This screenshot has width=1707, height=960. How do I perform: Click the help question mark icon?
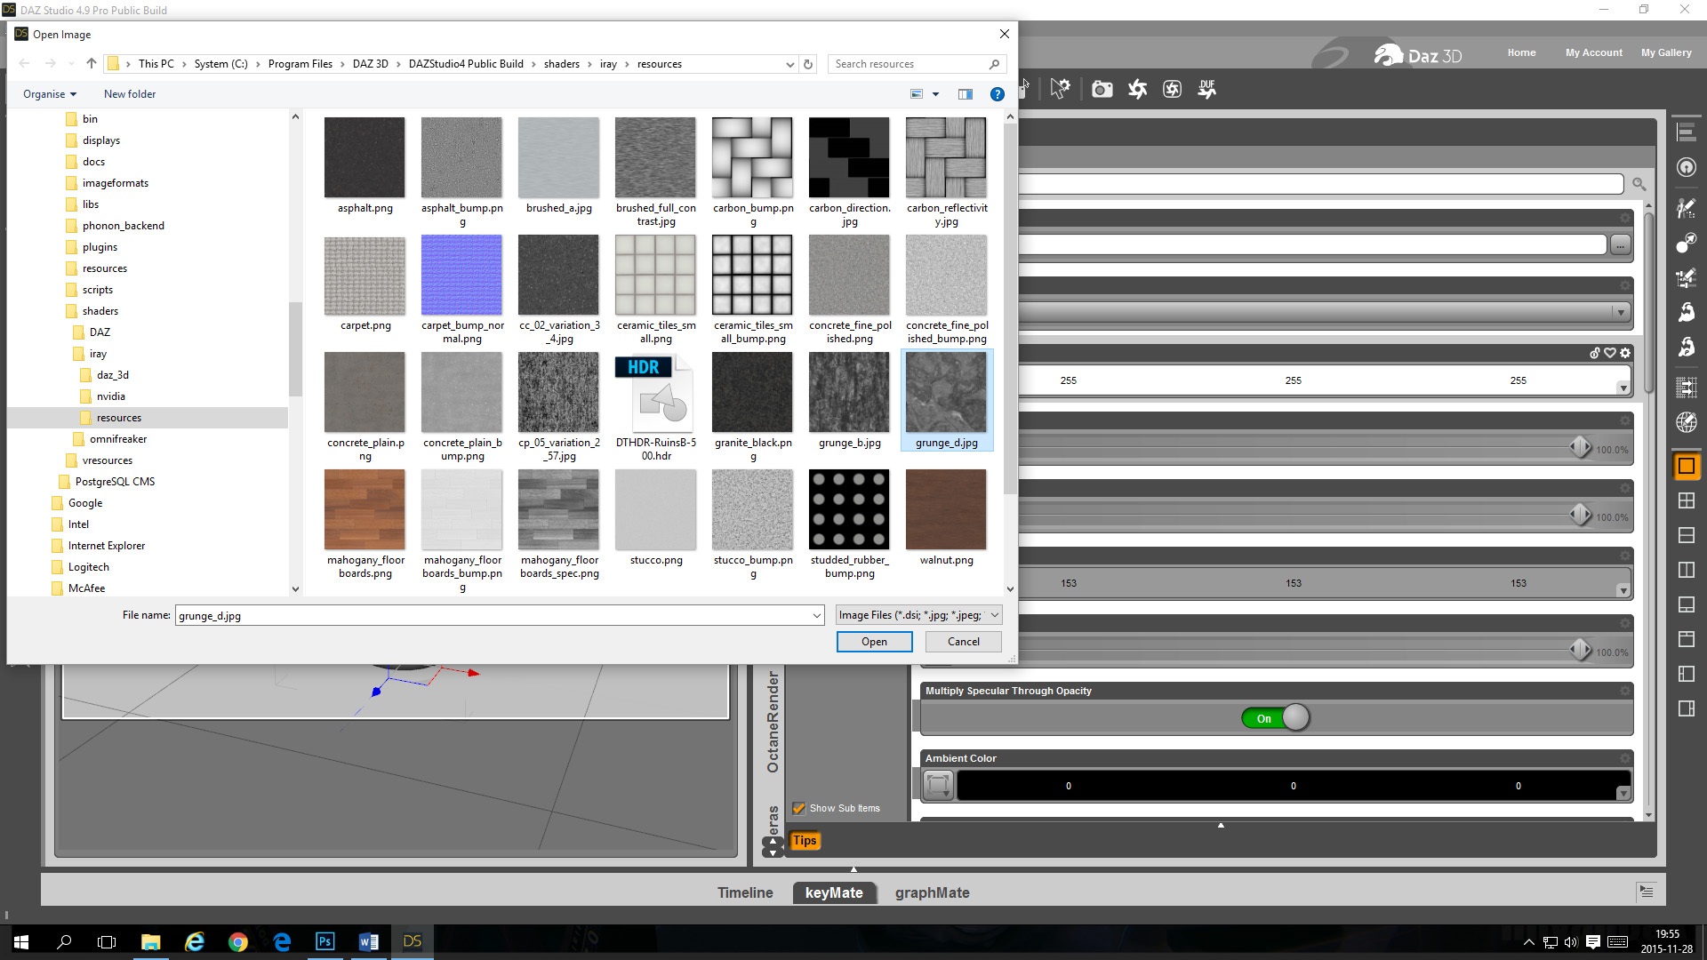[x=998, y=94]
